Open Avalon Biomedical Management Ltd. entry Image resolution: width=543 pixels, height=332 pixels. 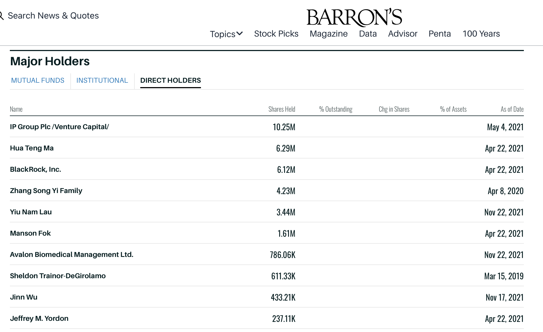[x=72, y=254]
